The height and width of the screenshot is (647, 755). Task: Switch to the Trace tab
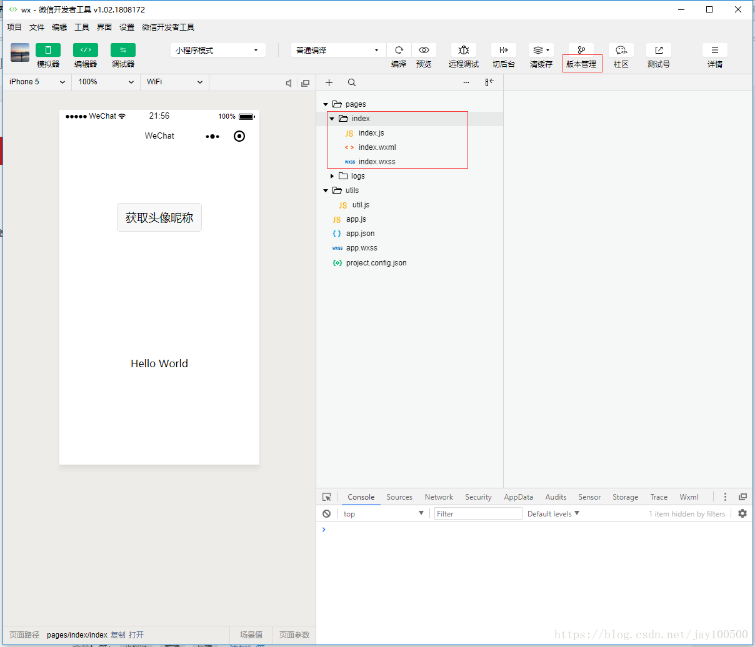tap(659, 497)
